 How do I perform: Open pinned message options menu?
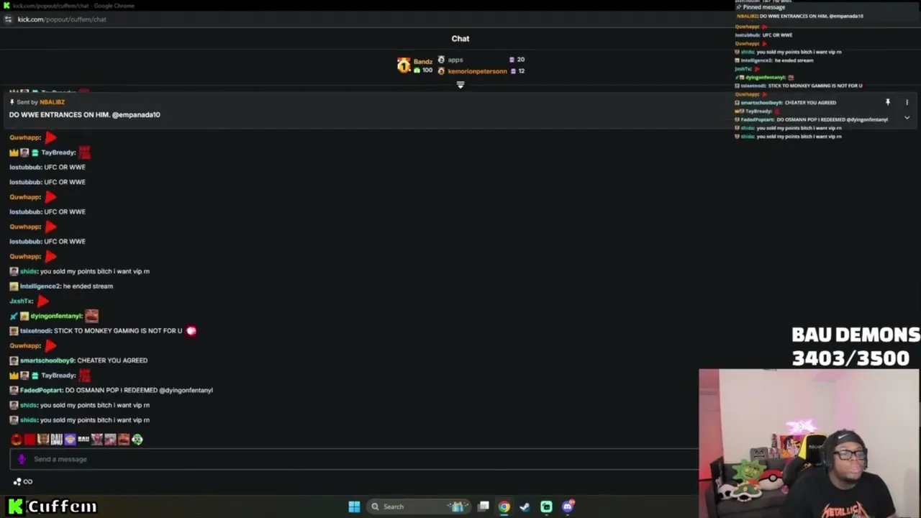(907, 102)
